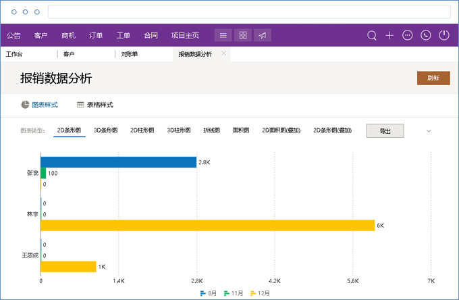Open the more options ellipsis icon
Screen dimensions: 459x300
click(407, 35)
